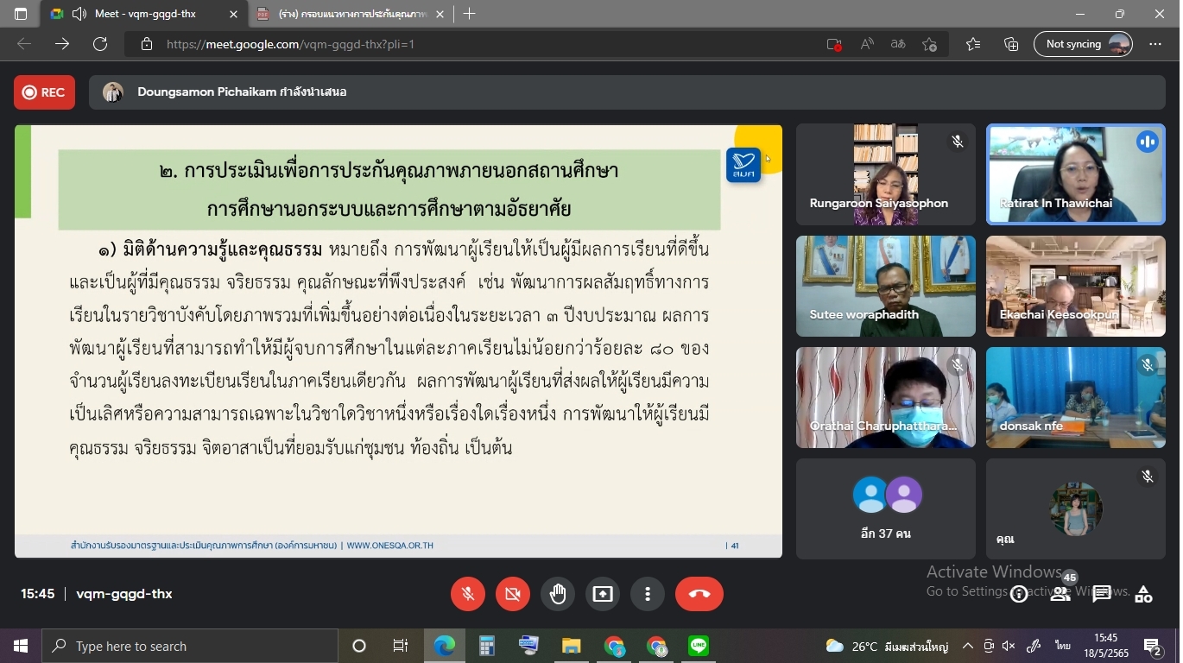
Task: Open a new browser tab
Action: point(470,14)
